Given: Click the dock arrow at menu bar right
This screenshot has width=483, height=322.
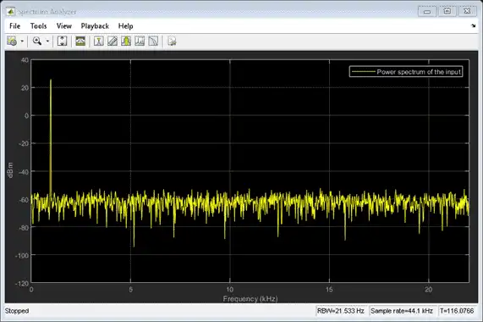Looking at the screenshot, I should pyautogui.click(x=474, y=26).
